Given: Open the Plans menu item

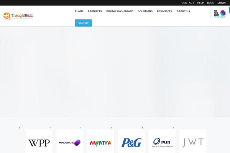Looking at the screenshot, I should [79, 11].
